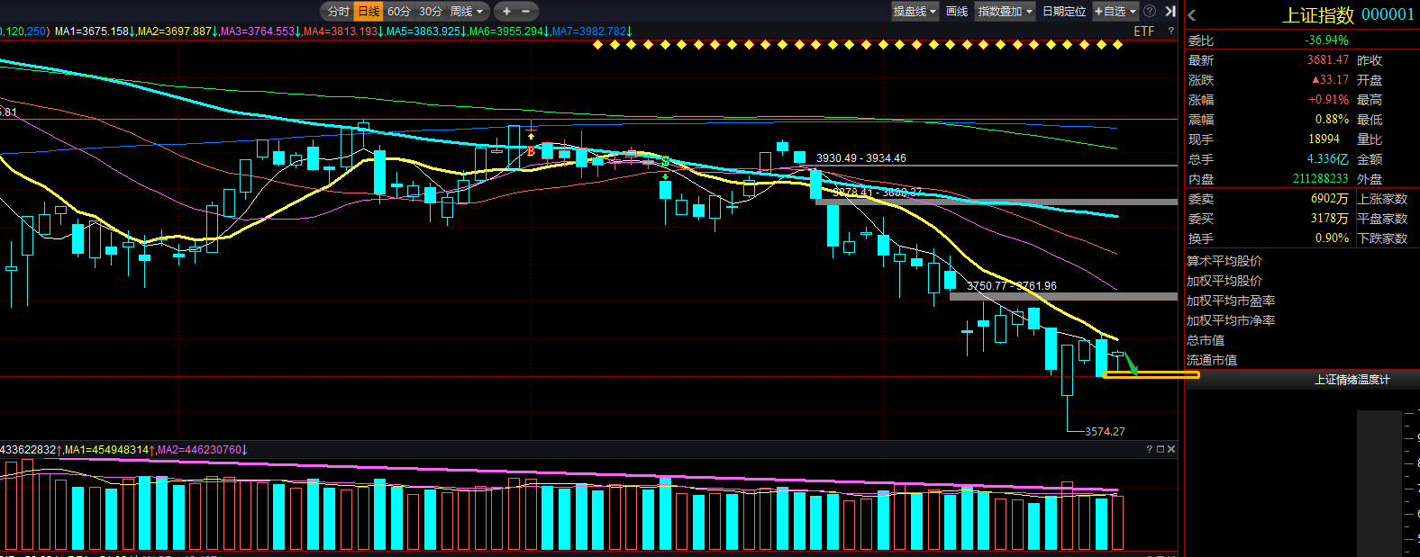Zoom out the chart with minus icon
This screenshot has height=557, width=1420.
tap(526, 12)
